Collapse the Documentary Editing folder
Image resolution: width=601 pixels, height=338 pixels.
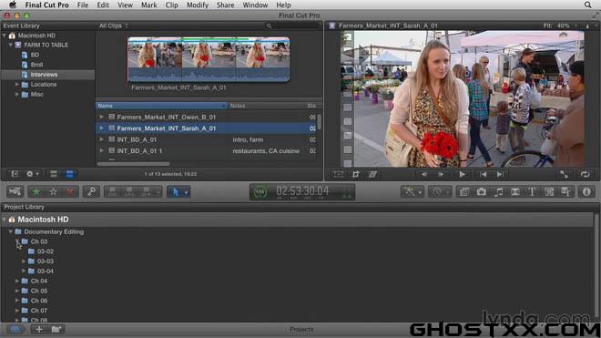coord(11,231)
